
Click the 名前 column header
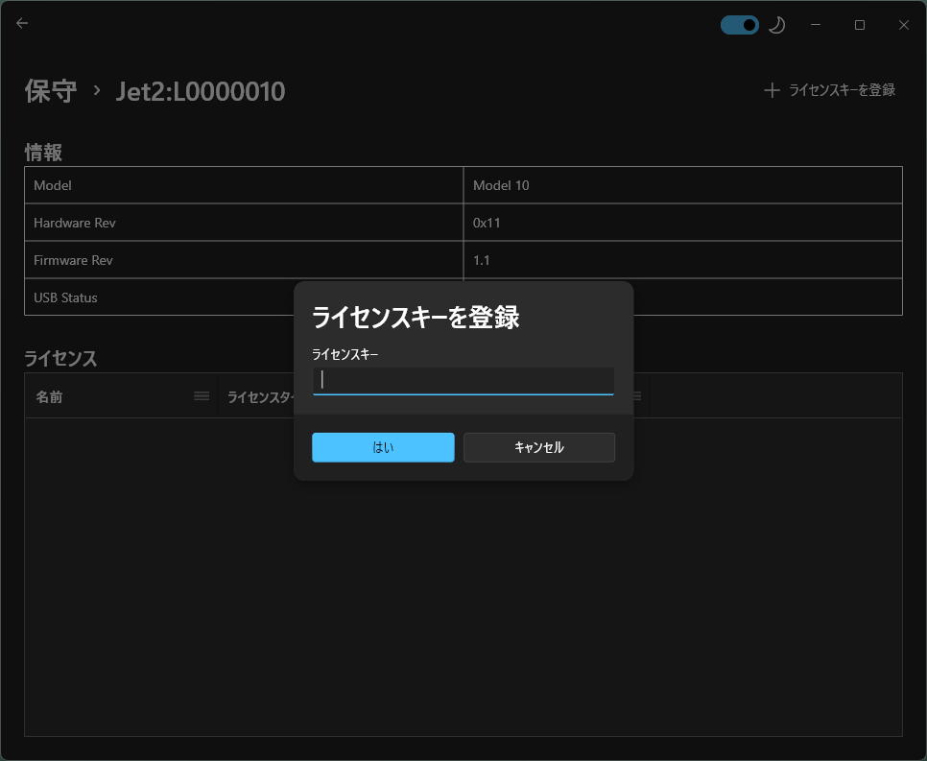click(x=50, y=395)
